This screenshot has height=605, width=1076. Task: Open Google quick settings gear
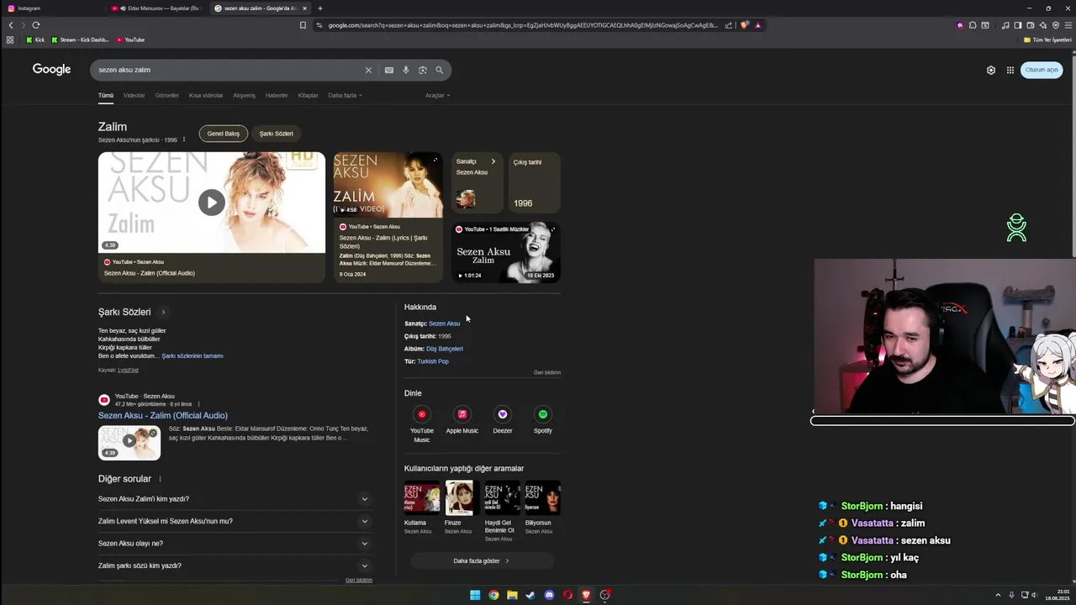point(991,70)
